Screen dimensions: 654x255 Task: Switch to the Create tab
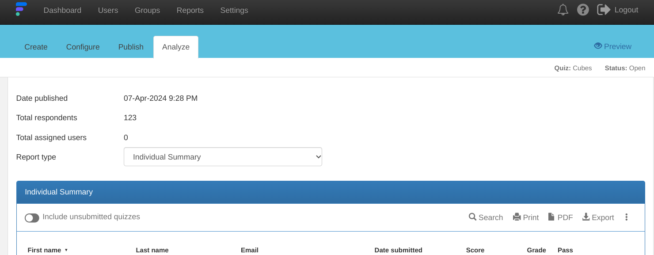36,47
